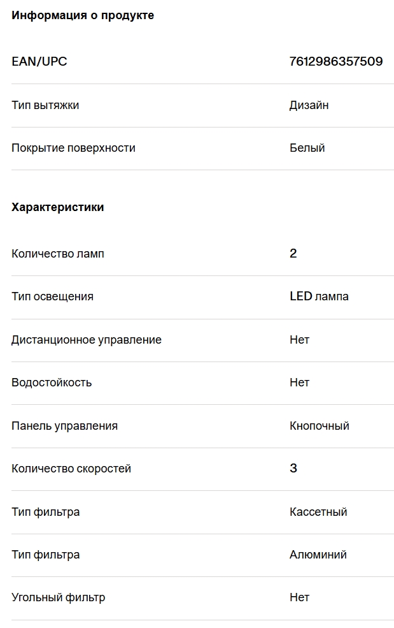Click the 'Дизайн' value
Screen dimensions: 394x628
309,105
